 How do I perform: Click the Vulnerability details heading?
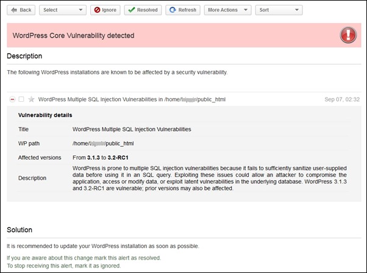click(x=45, y=115)
